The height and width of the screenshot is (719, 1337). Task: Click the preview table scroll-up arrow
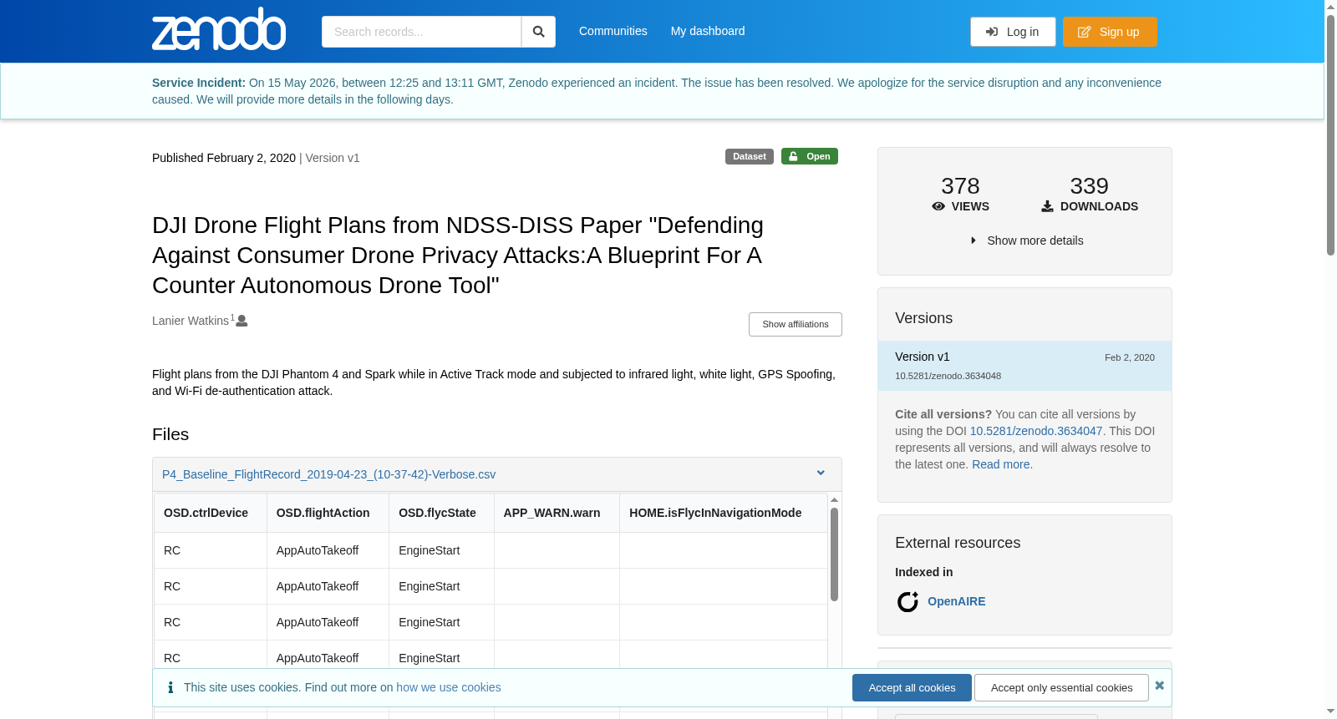[834, 500]
